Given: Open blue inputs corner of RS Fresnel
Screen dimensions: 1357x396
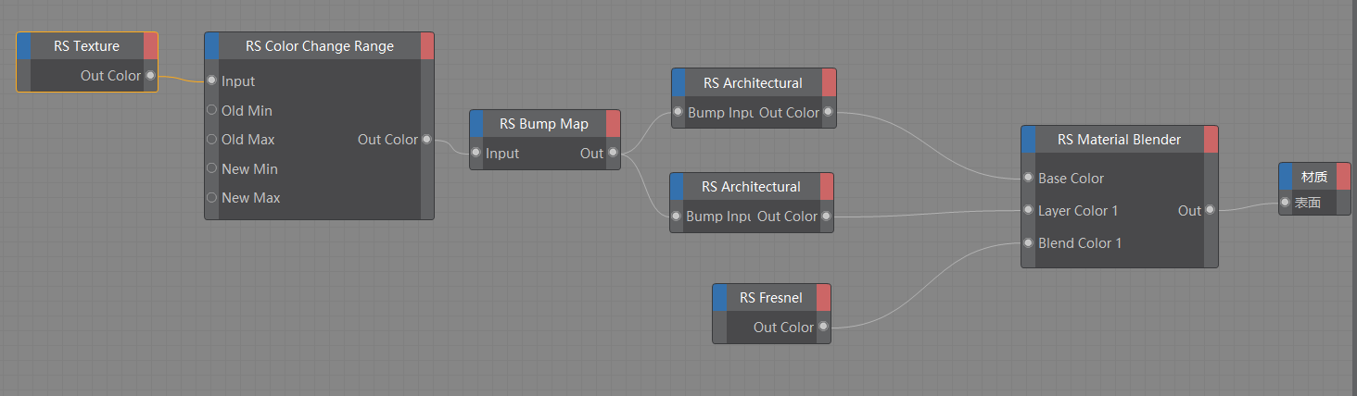Looking at the screenshot, I should tap(720, 298).
